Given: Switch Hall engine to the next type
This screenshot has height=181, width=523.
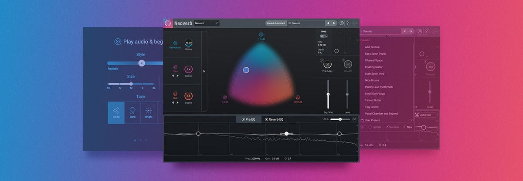Looking at the screenshot, I should tap(178, 102).
